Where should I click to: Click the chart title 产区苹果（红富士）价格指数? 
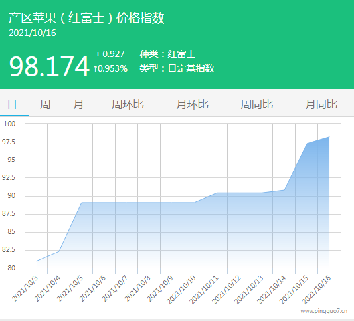pyautogui.click(x=86, y=18)
